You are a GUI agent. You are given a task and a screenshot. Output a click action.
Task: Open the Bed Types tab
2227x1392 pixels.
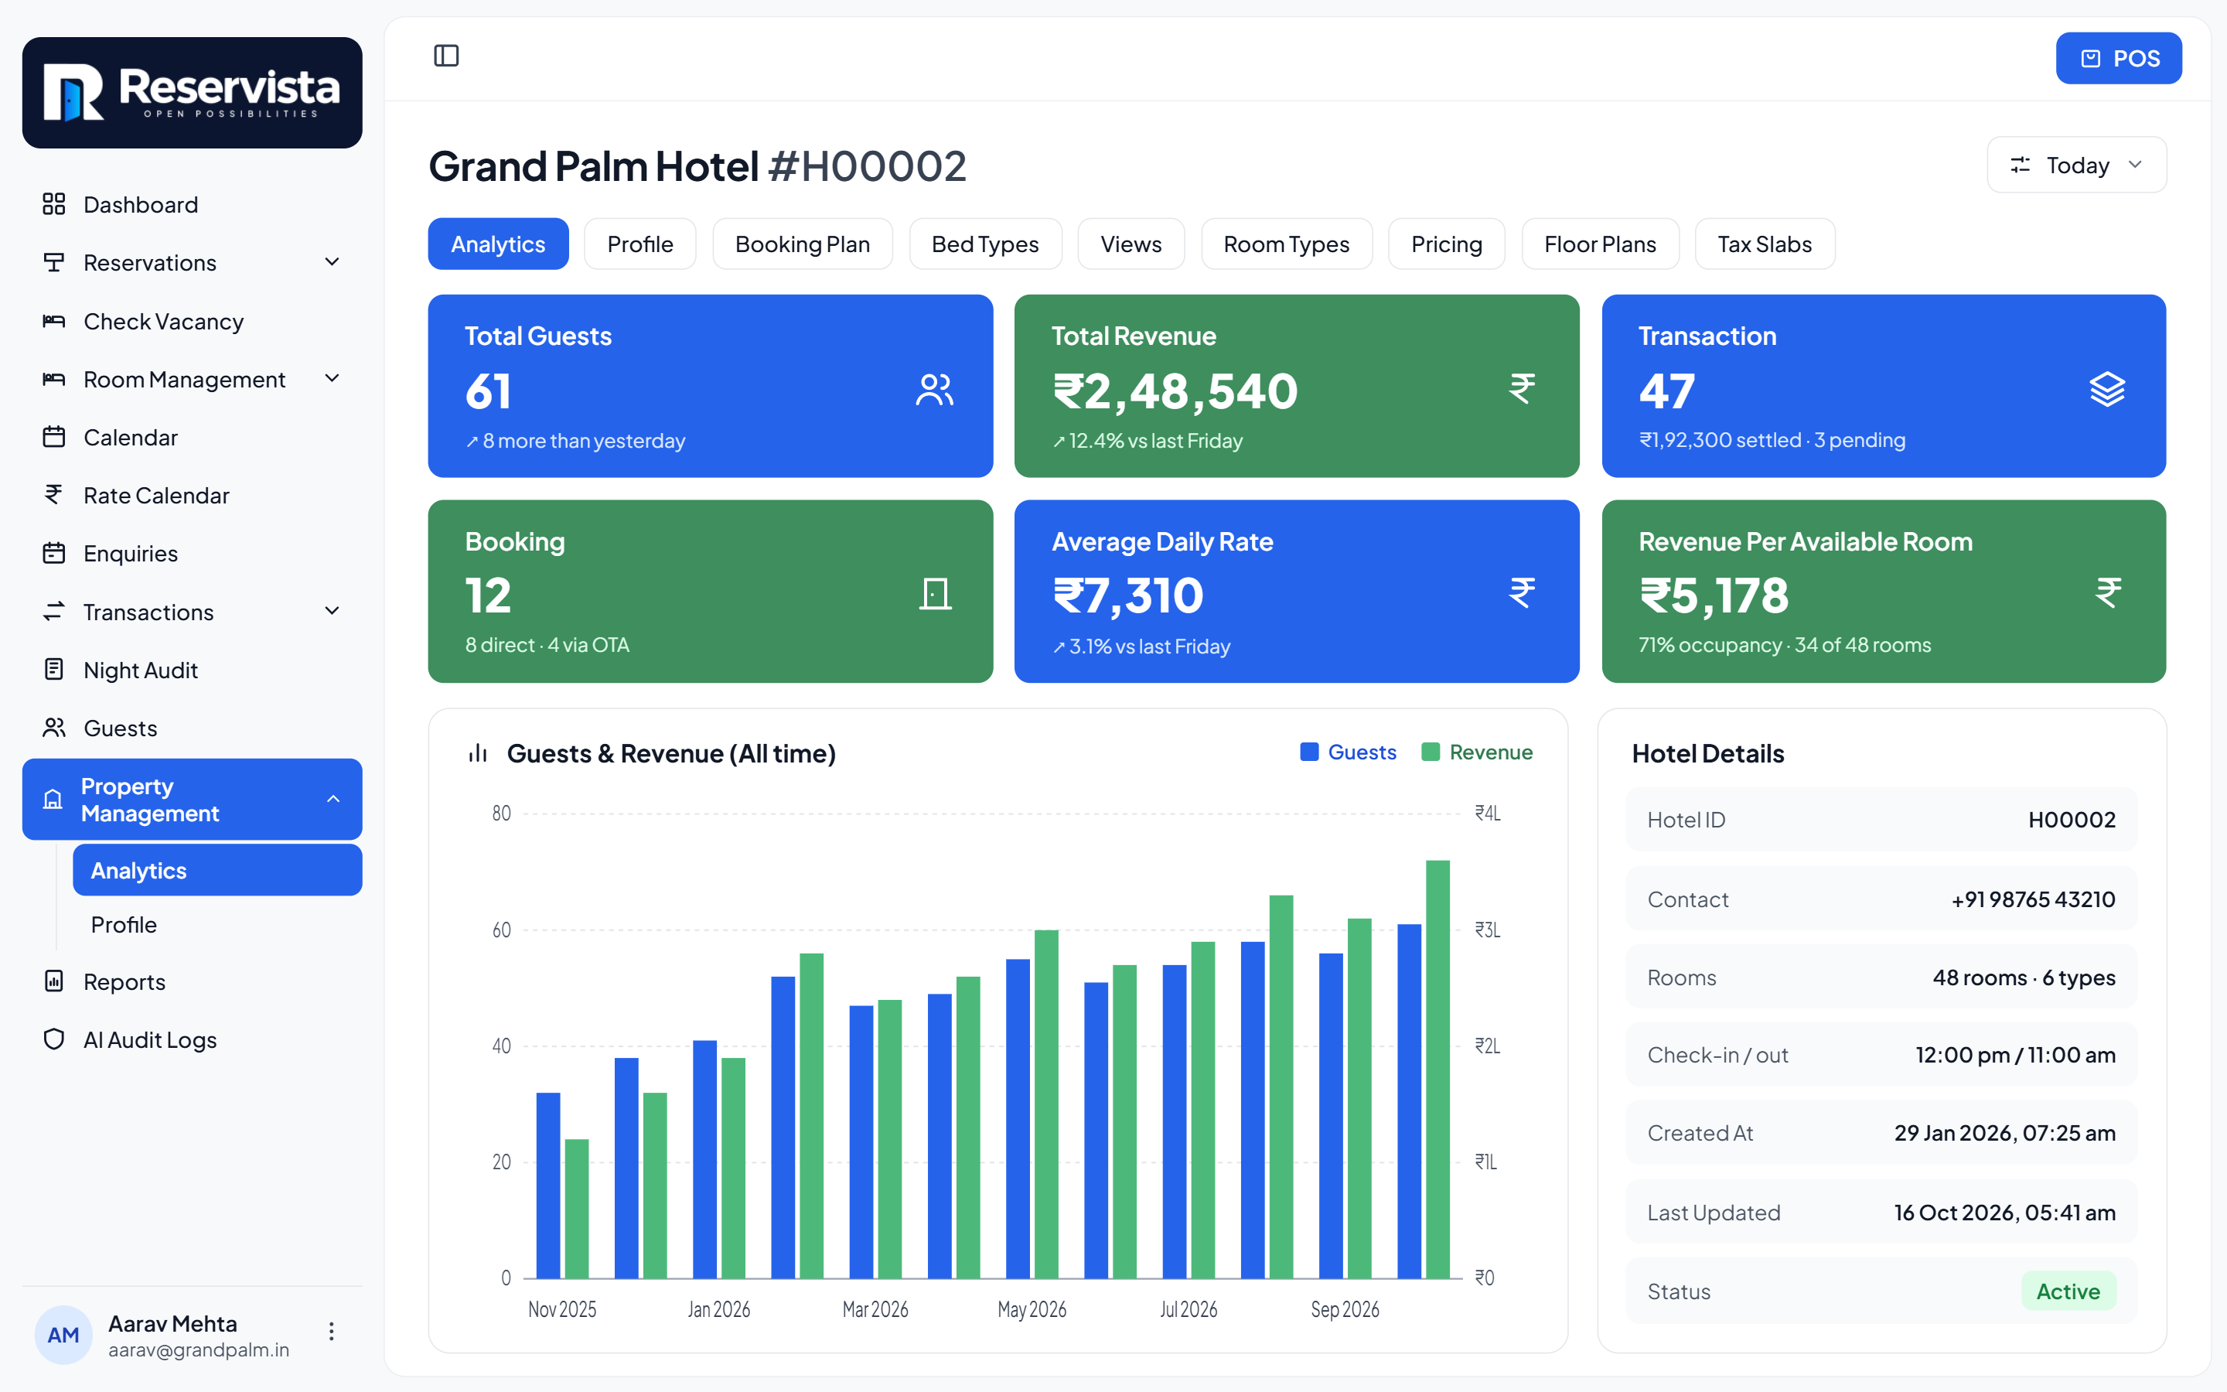coord(984,244)
